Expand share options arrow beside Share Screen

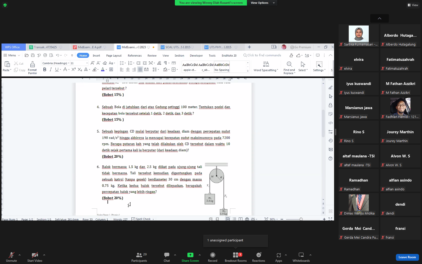[x=200, y=255]
